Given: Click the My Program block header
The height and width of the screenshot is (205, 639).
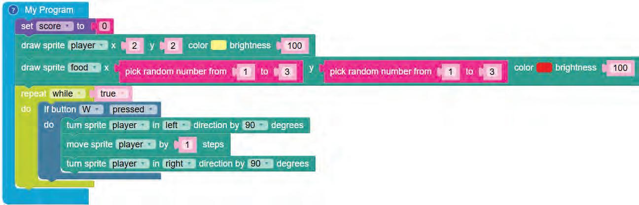Looking at the screenshot, I should [48, 10].
